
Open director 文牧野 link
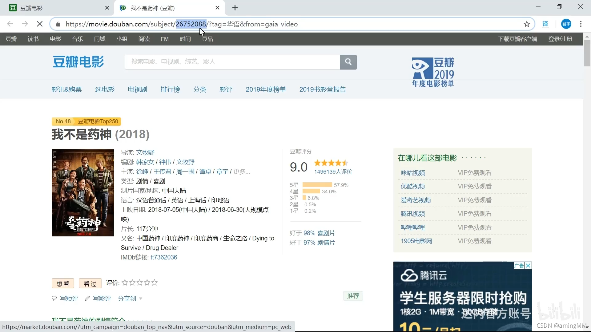click(x=145, y=152)
